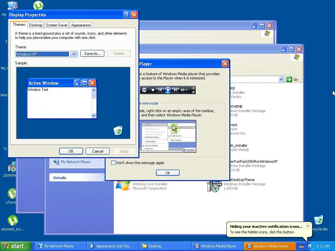Image resolution: width=335 pixels, height=251 pixels.
Task: Click the Windows flag logo in front Explorer window
Action: click(296, 57)
